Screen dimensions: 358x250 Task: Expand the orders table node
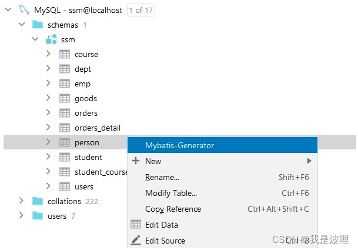coord(48,112)
